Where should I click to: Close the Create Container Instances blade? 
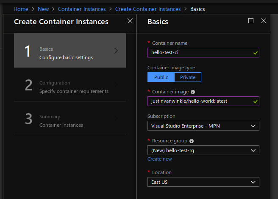[130, 21]
